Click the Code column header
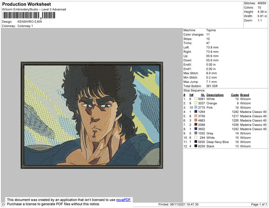The image size is (269, 208). click(234, 95)
